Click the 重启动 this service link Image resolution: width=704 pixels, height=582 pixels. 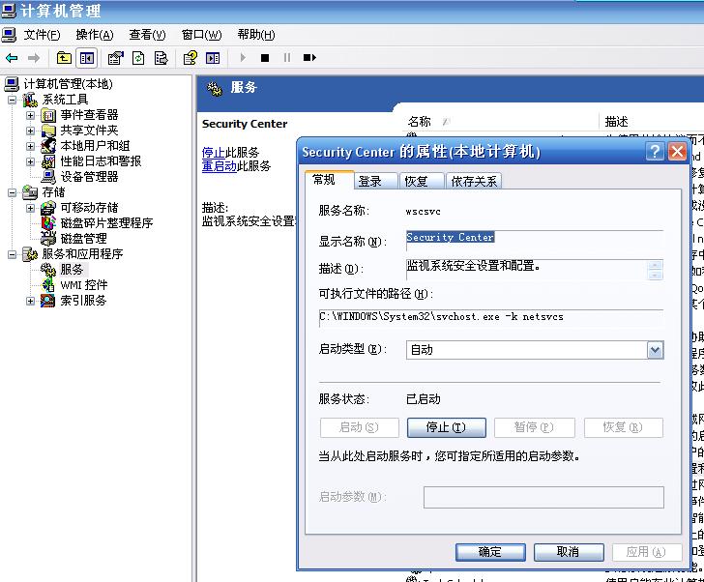click(219, 166)
